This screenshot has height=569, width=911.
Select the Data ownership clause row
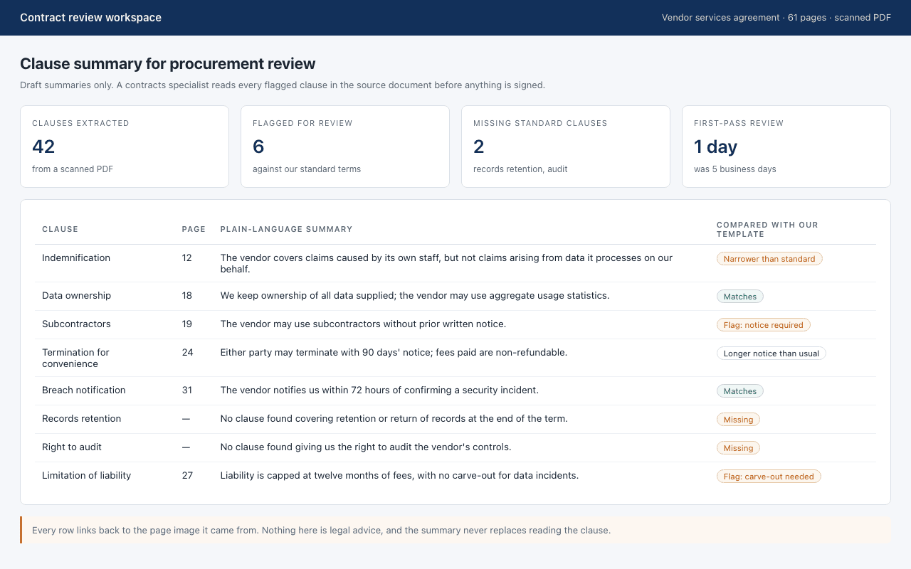455,296
